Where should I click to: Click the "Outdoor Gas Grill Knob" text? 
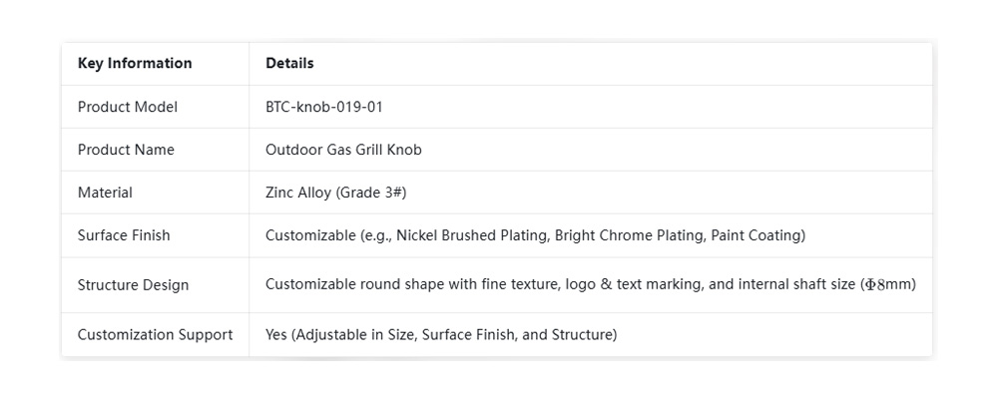point(343,150)
